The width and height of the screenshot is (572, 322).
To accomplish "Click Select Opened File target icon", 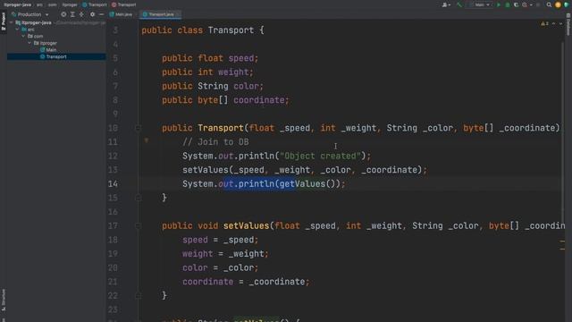I will [63, 14].
